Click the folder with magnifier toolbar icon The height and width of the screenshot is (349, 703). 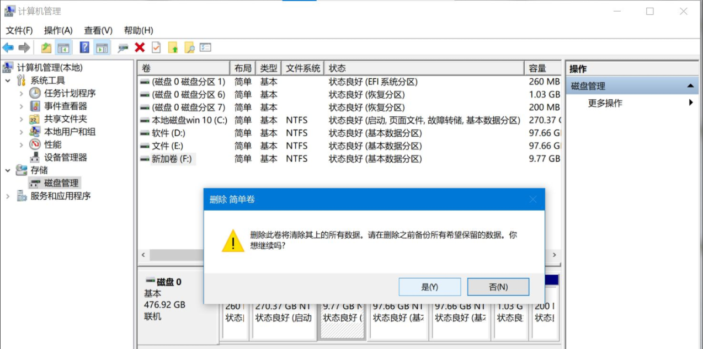(x=189, y=48)
